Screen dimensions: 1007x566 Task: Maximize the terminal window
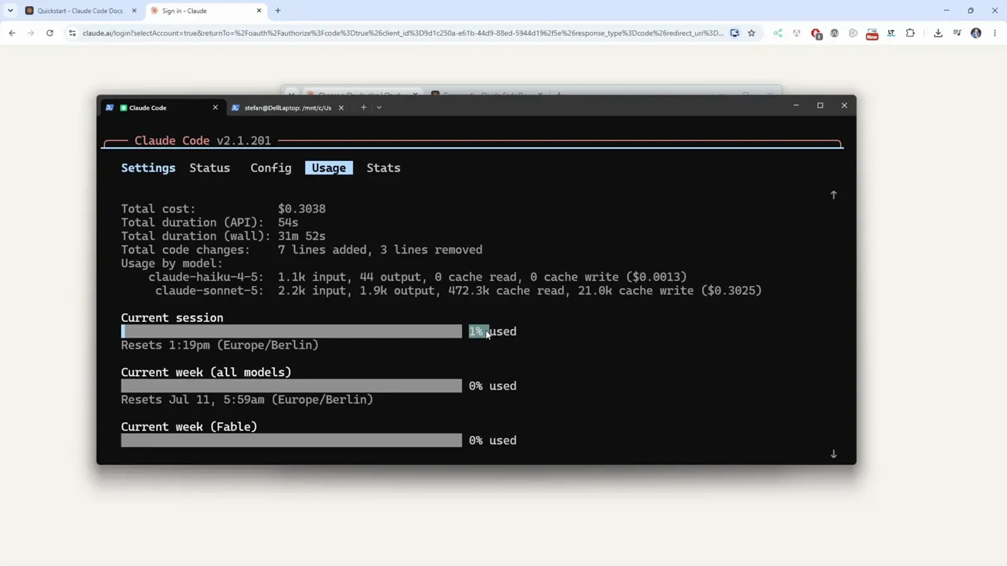point(820,106)
